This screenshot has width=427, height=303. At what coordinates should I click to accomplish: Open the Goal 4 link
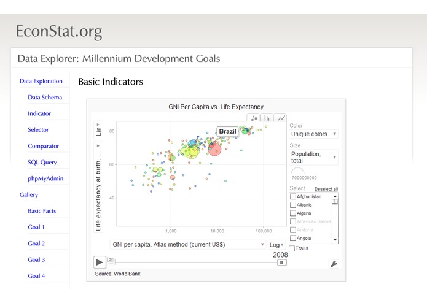coord(36,276)
